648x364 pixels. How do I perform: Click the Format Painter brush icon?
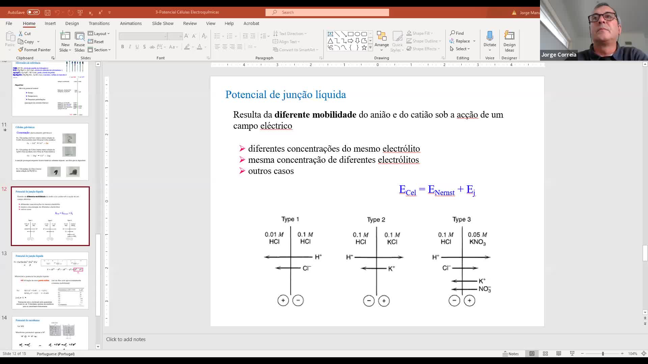pos(21,50)
